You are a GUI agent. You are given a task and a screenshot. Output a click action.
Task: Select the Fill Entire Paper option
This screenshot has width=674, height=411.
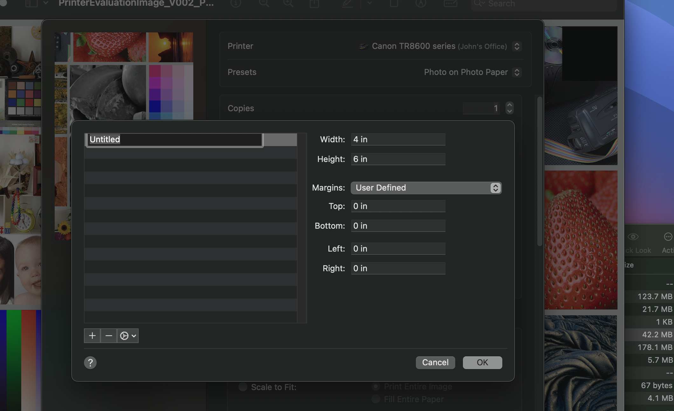tap(376, 399)
